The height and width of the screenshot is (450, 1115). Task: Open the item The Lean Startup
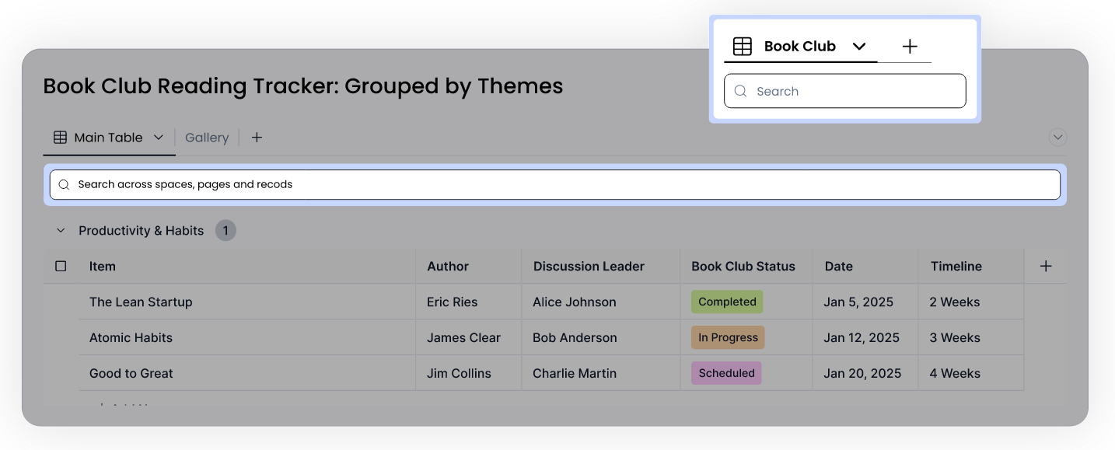click(141, 302)
